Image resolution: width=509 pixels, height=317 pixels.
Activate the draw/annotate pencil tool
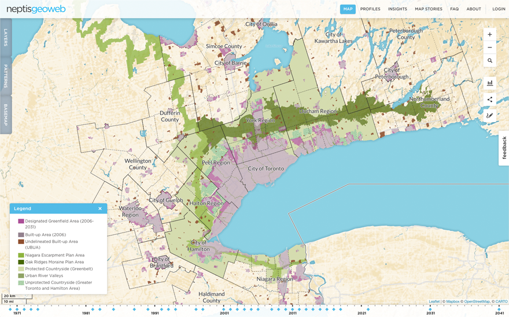coord(489,116)
